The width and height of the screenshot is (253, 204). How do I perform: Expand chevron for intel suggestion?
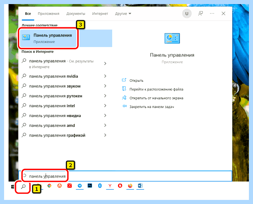click(x=105, y=106)
